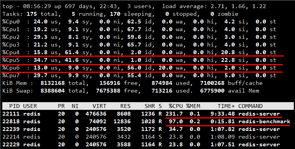
Task: Select the load average 2.71 value
Action: point(217,6)
